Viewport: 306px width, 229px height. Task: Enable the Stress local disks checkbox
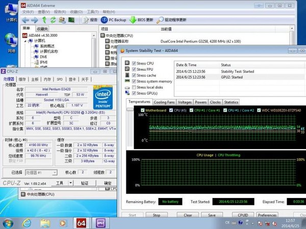(x=134, y=87)
